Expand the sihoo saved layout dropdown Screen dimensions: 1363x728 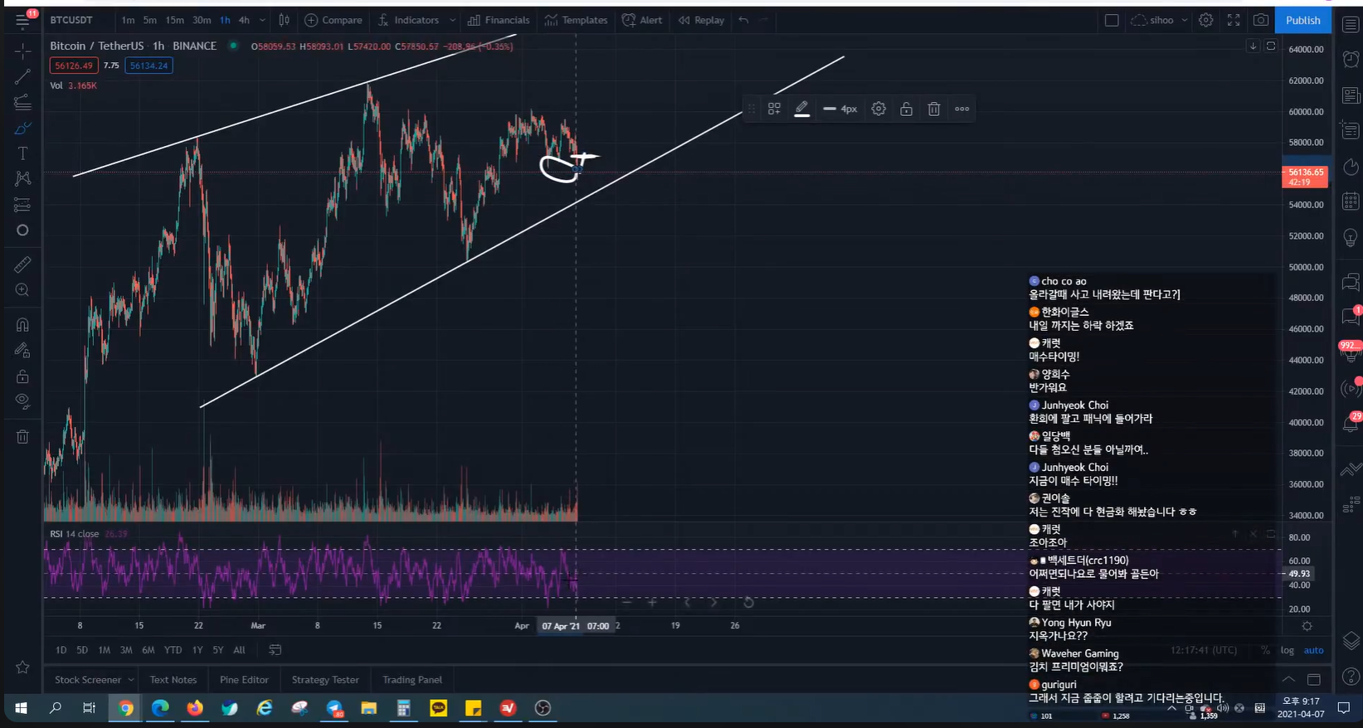tap(1185, 20)
